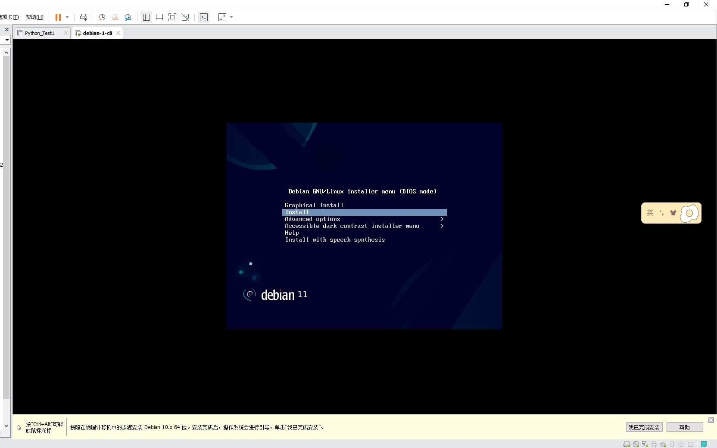The image size is (717, 448).
Task: Close the library side panel
Action: [6, 30]
